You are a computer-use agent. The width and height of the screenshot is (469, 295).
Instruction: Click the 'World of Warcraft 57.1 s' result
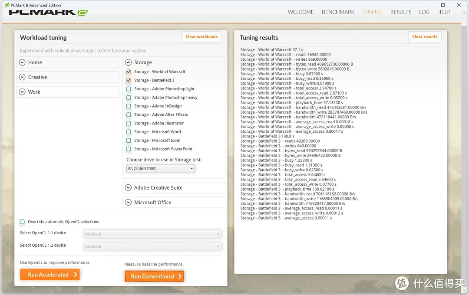pyautogui.click(x=271, y=49)
